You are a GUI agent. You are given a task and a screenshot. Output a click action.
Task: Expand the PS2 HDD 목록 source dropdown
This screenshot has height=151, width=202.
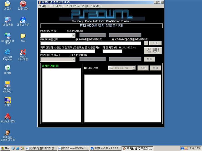[x=74, y=35]
